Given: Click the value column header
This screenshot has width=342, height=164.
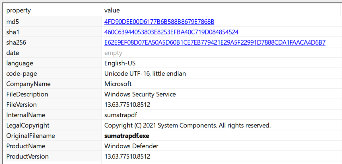Looking at the screenshot, I should (x=112, y=10).
